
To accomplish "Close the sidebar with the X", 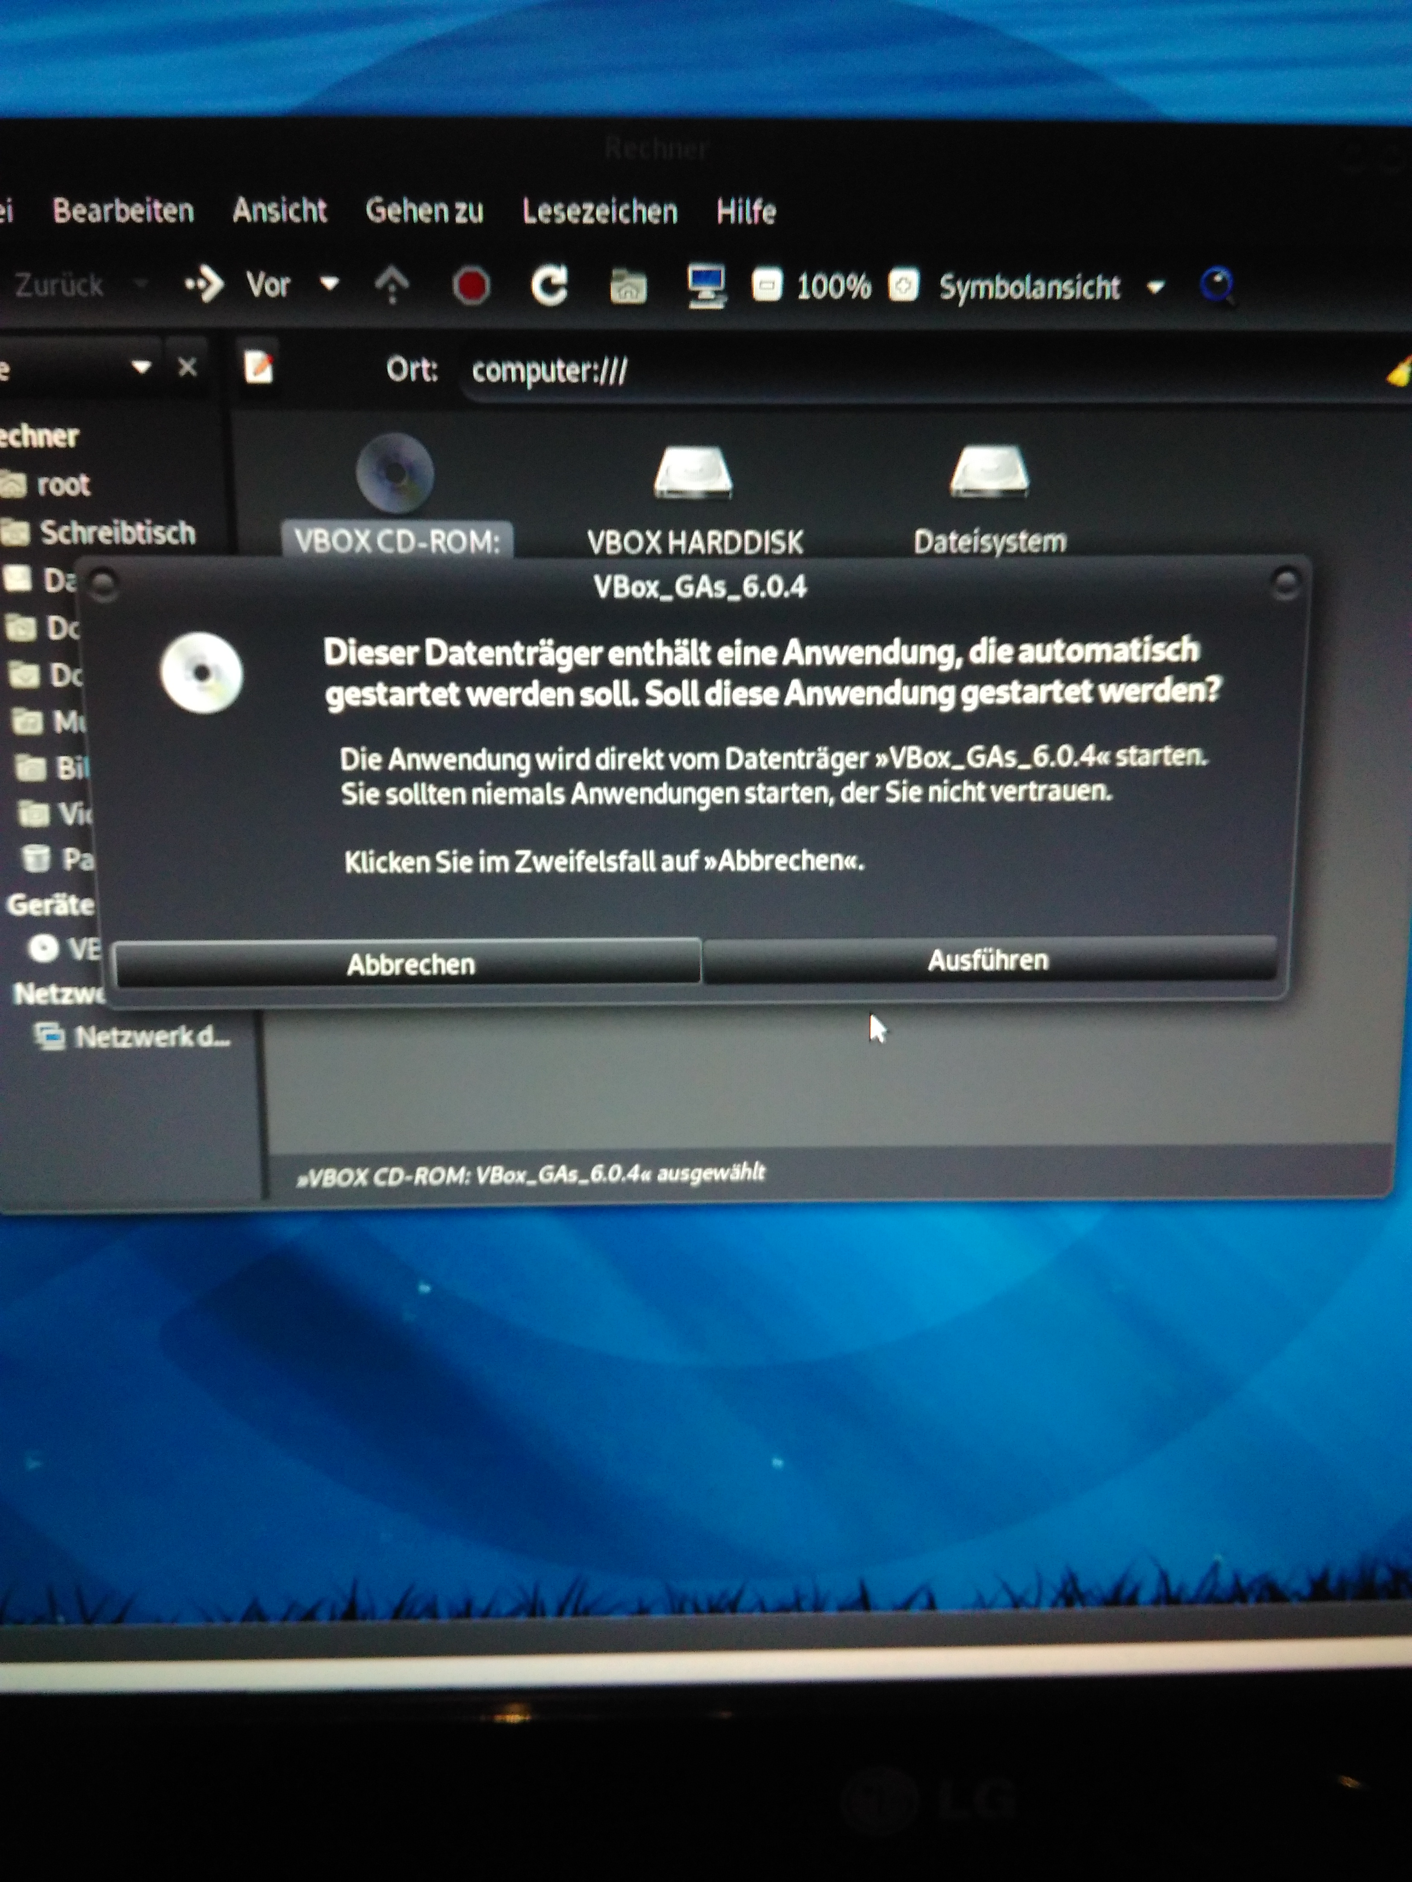I will 188,367.
